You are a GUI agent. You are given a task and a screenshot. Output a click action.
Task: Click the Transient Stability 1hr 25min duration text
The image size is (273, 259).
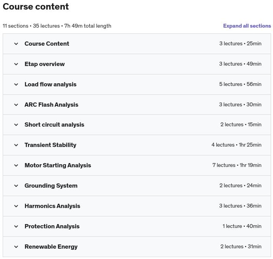(250, 145)
